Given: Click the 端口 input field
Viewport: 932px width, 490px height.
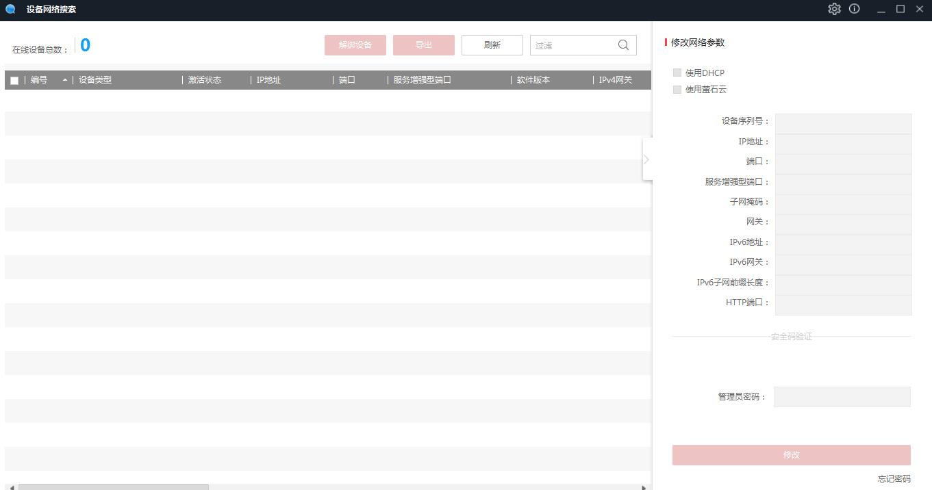Looking at the screenshot, I should point(844,164).
